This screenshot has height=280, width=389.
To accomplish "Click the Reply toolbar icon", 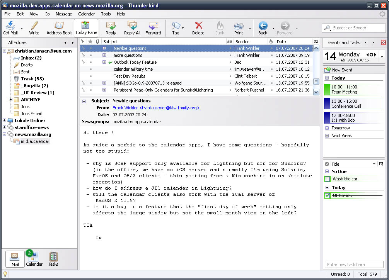I will (111, 27).
